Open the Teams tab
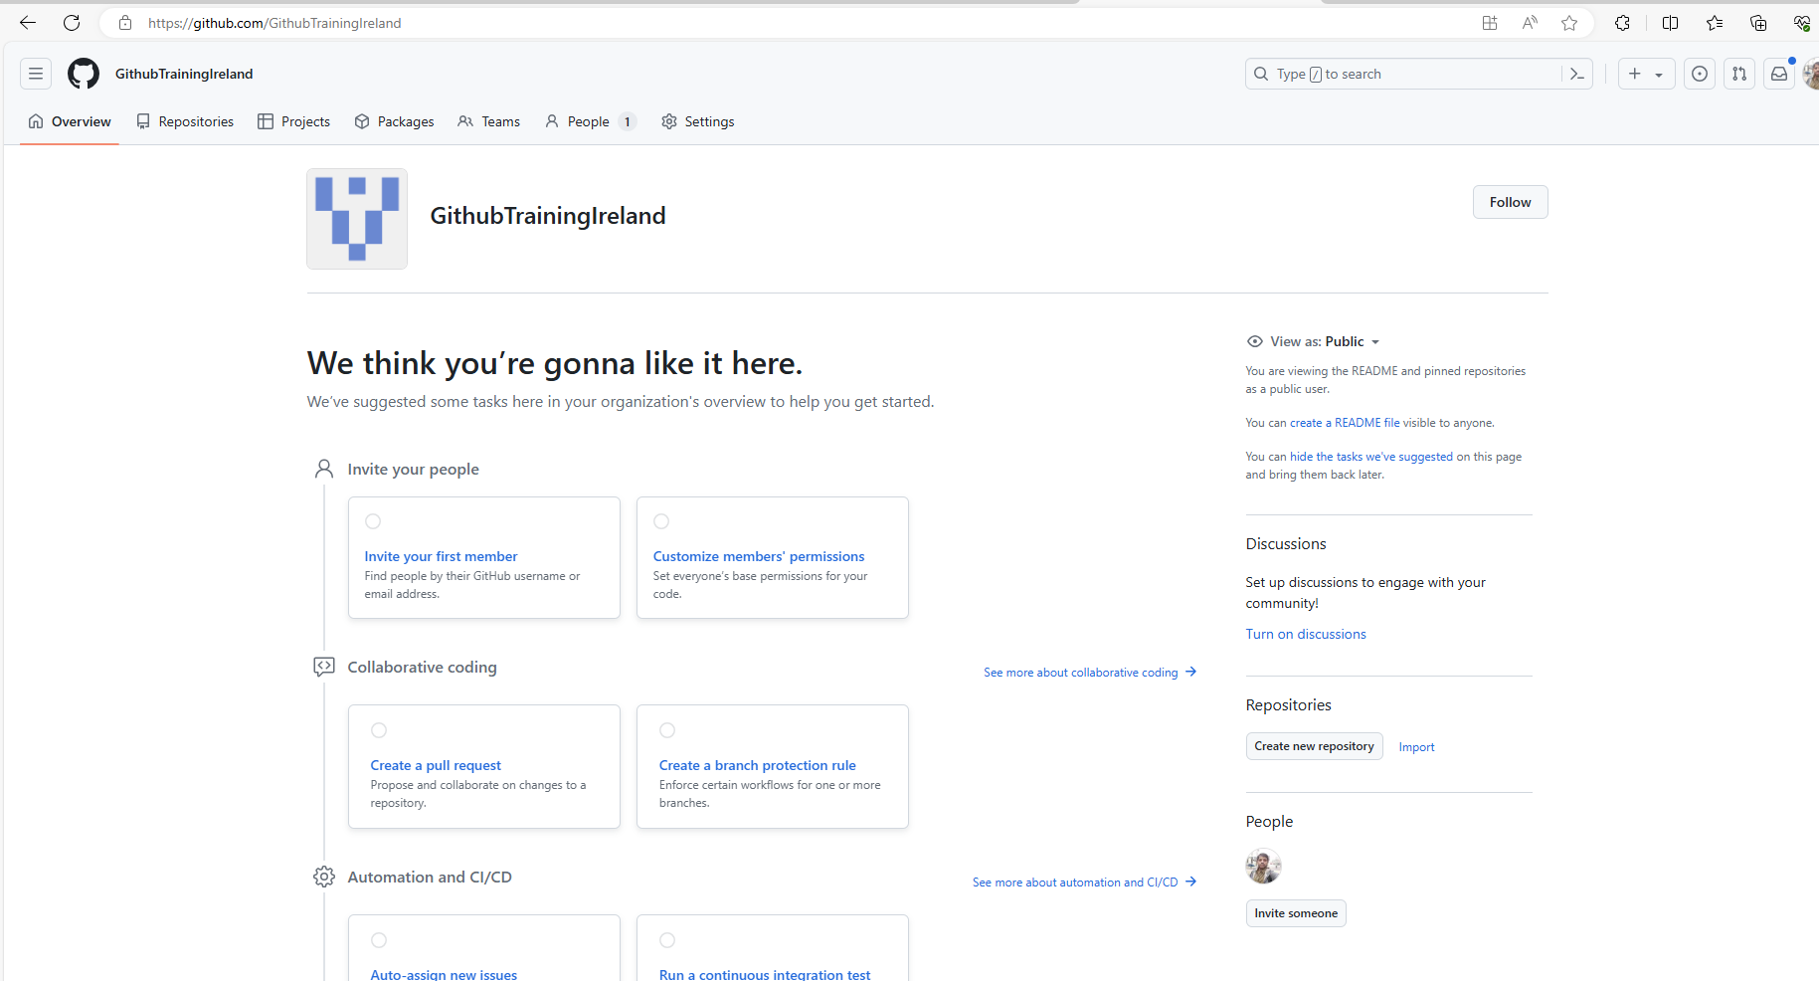 click(x=488, y=121)
